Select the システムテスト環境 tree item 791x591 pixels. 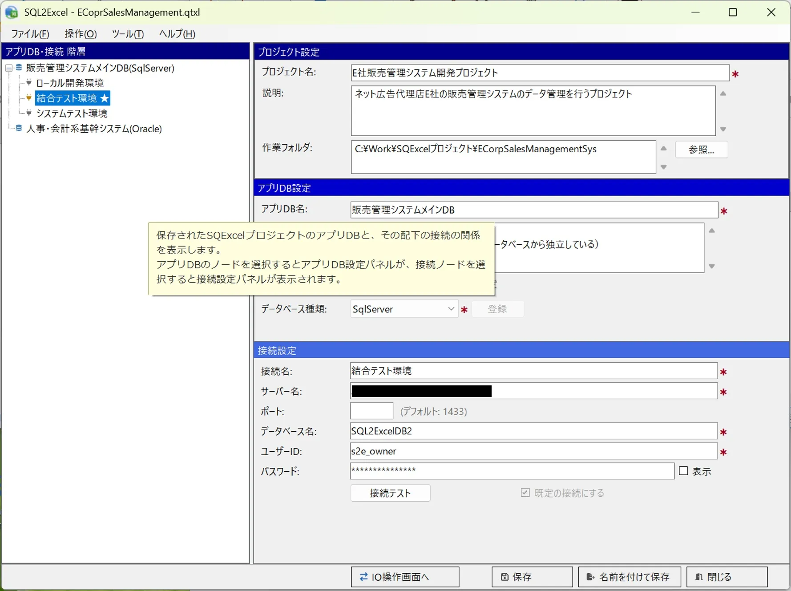tap(72, 113)
